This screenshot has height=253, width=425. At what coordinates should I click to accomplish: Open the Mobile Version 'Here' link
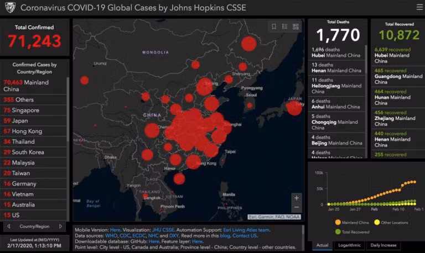115,230
